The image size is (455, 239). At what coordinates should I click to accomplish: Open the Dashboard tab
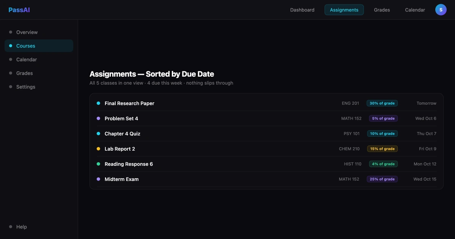pyautogui.click(x=302, y=10)
